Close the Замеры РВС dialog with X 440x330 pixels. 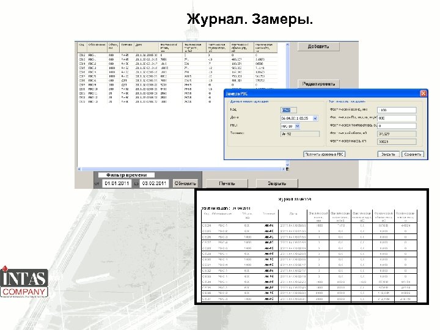(x=423, y=94)
